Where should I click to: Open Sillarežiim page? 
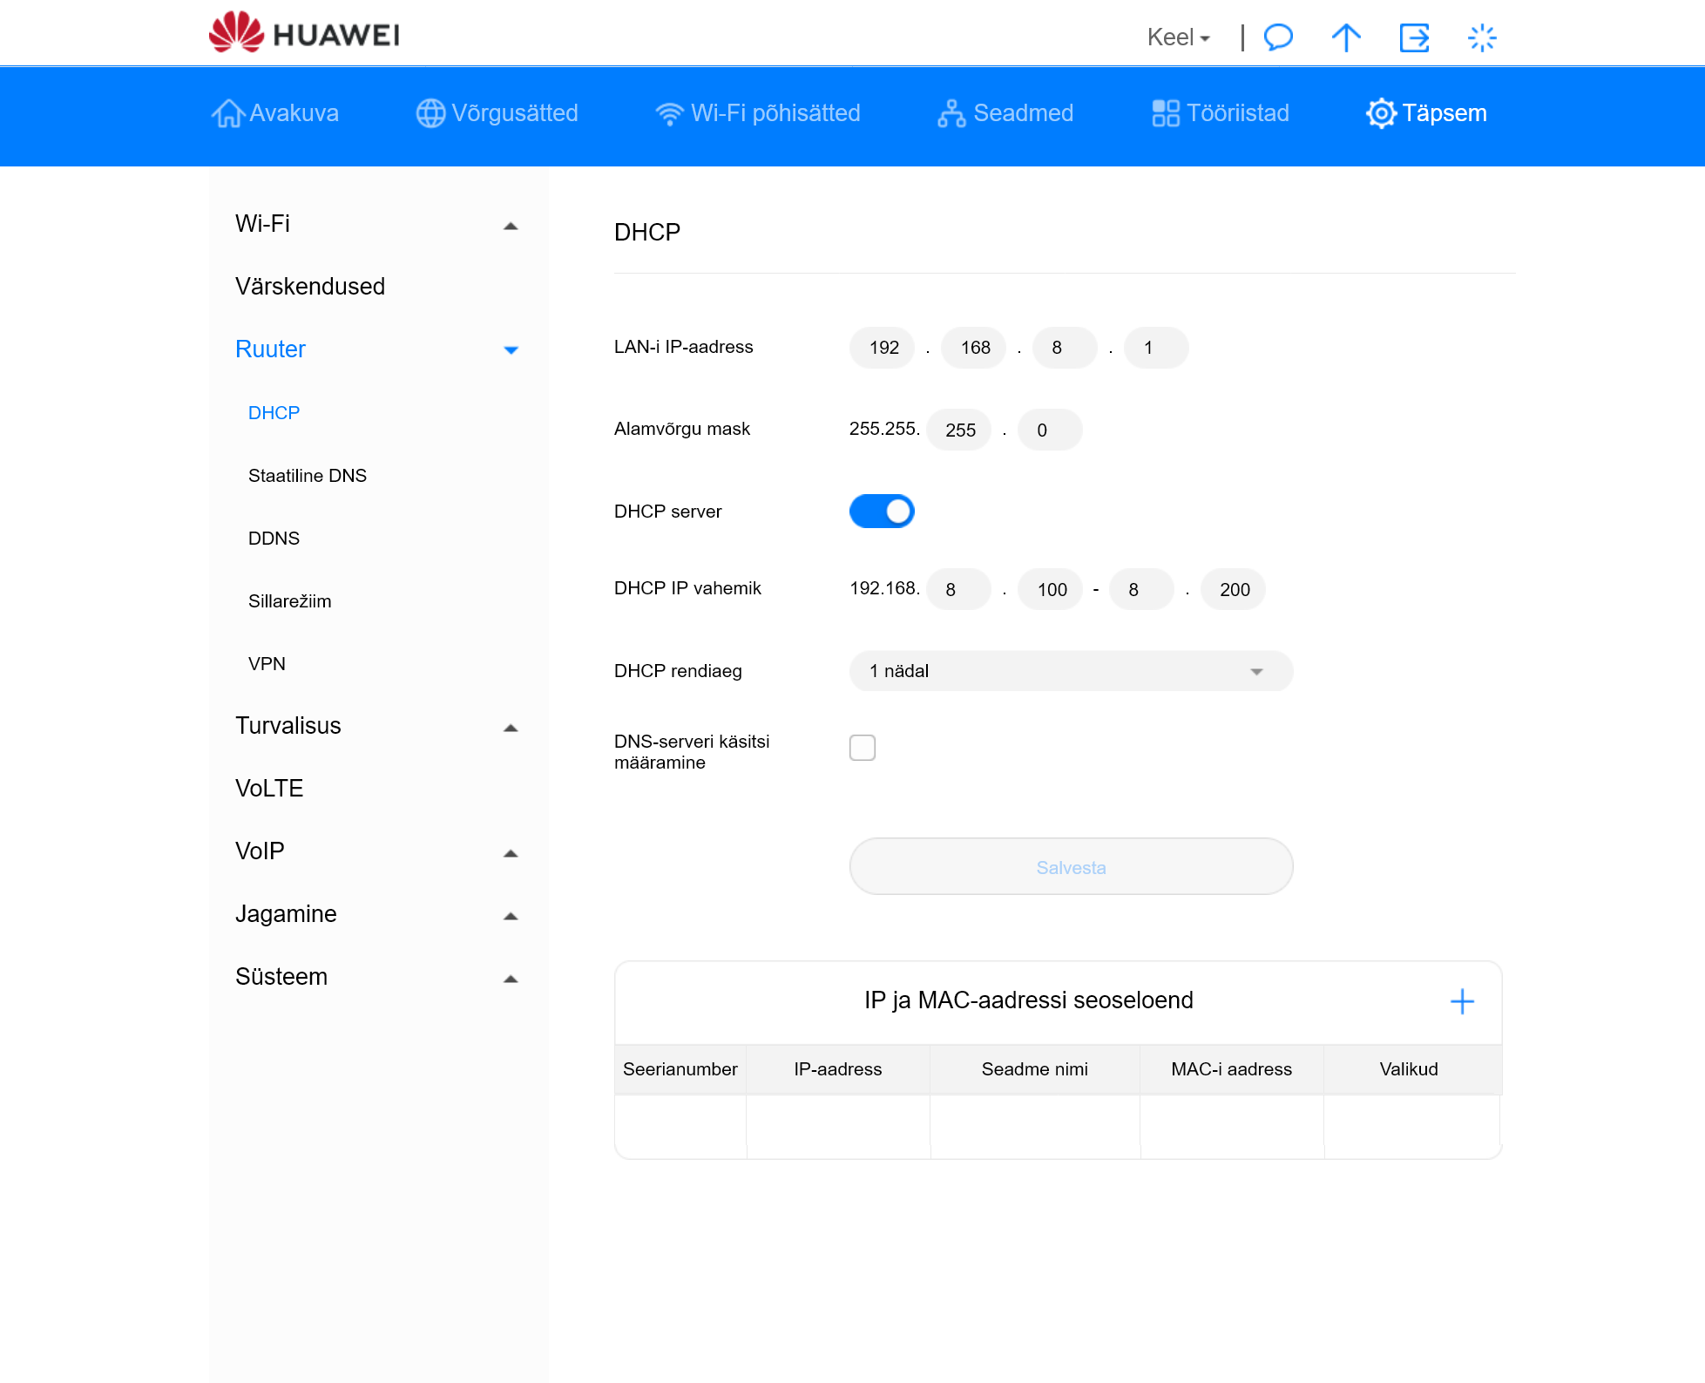[x=289, y=601]
